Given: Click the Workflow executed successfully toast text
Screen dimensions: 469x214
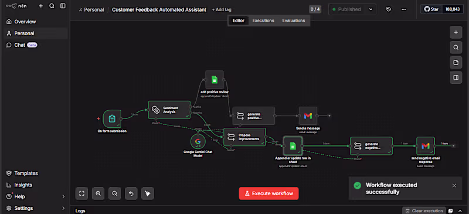Looking at the screenshot, I should tap(391, 188).
